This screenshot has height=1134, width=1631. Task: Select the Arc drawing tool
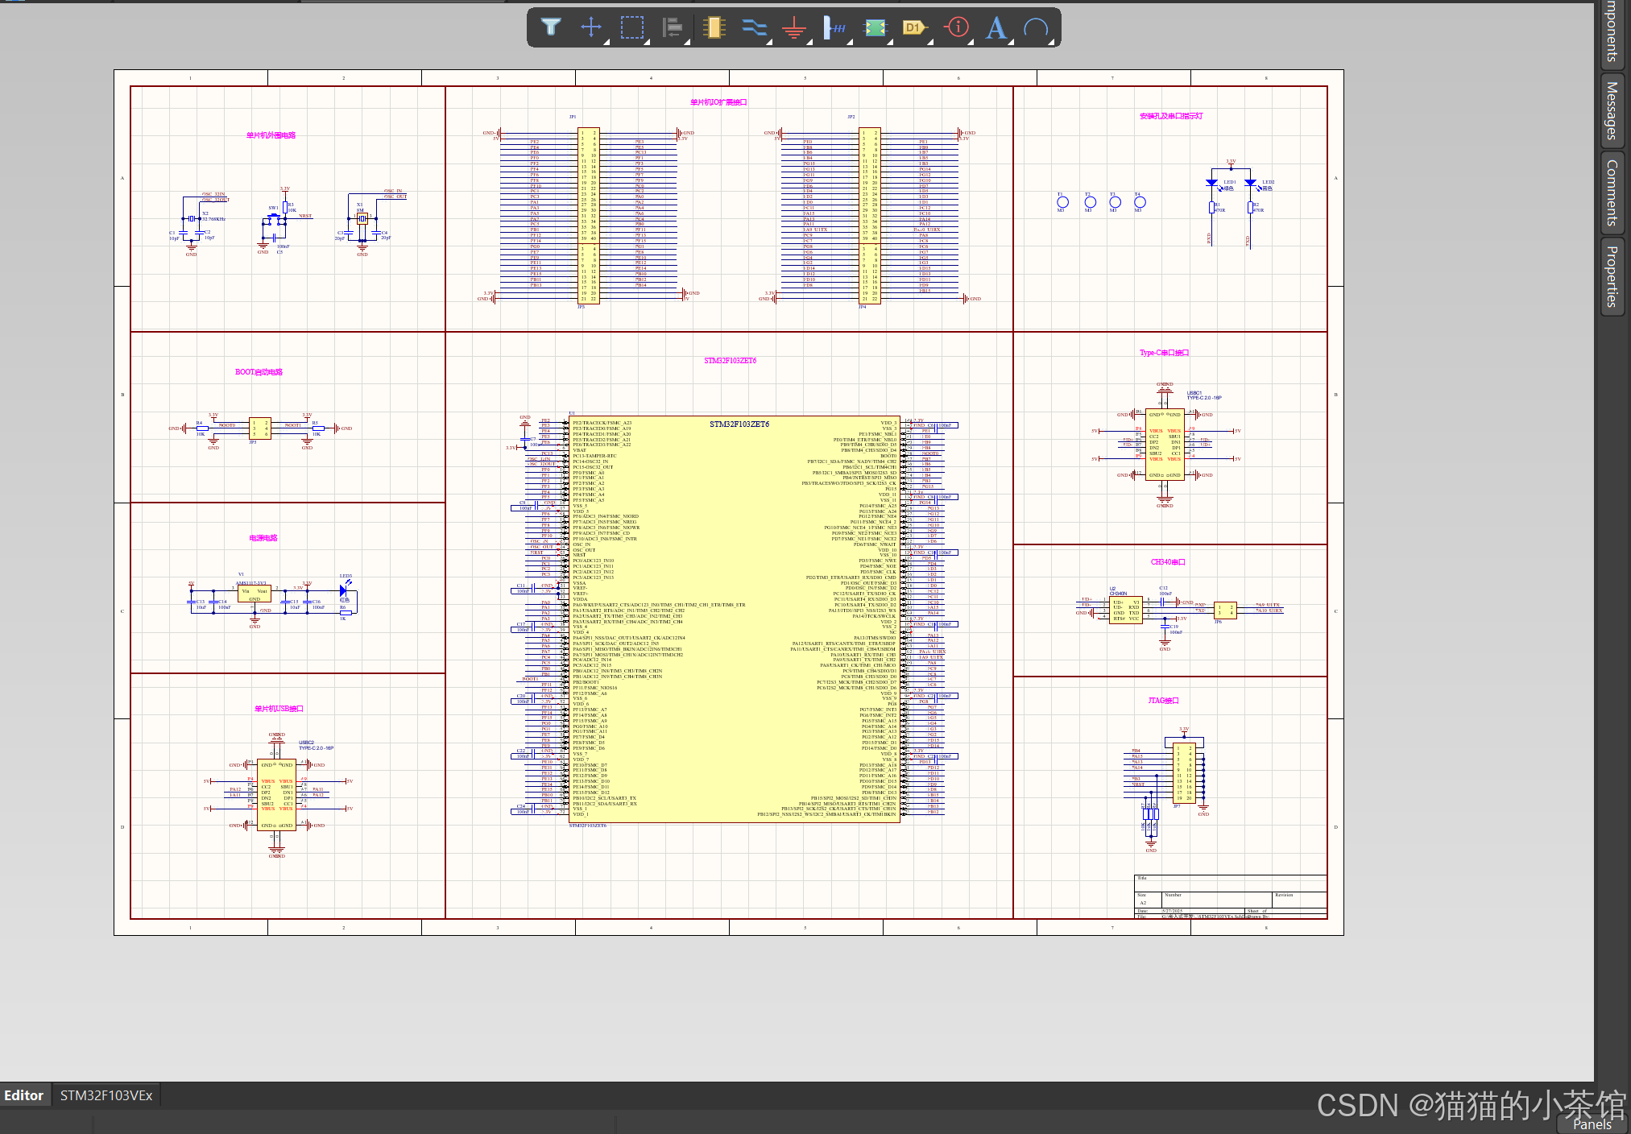click(1036, 27)
